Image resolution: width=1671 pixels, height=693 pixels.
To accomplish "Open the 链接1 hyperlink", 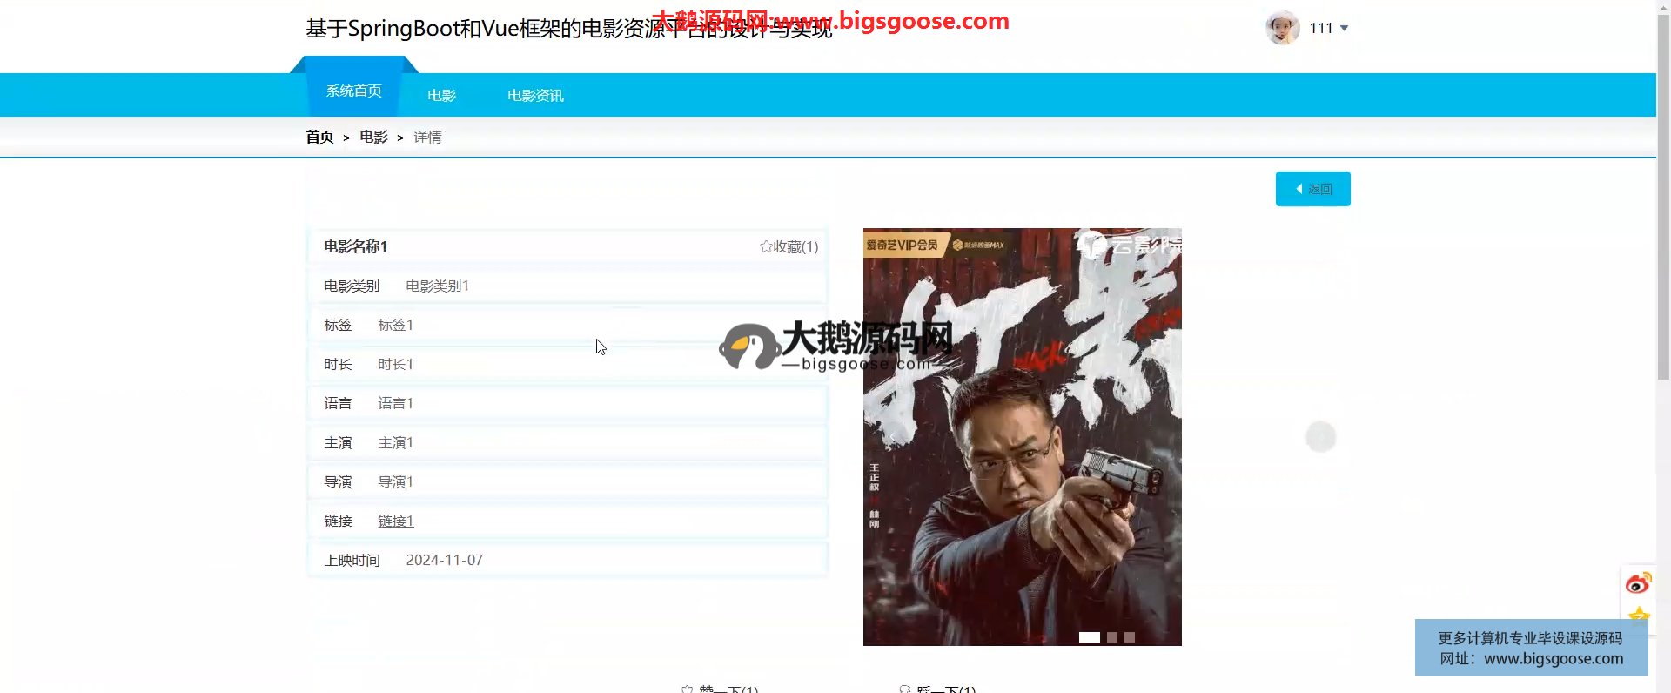I will (x=395, y=521).
